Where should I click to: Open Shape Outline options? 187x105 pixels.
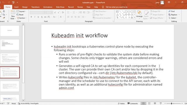157,15
